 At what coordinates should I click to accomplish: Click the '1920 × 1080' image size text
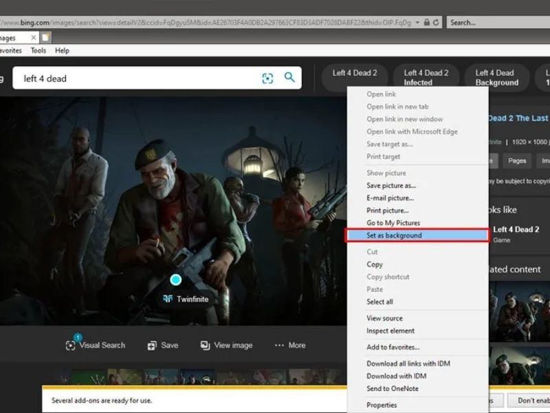coord(529,142)
